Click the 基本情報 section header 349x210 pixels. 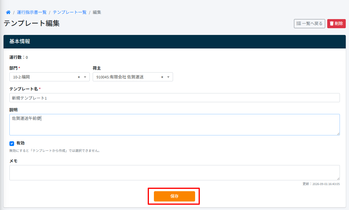click(x=174, y=41)
